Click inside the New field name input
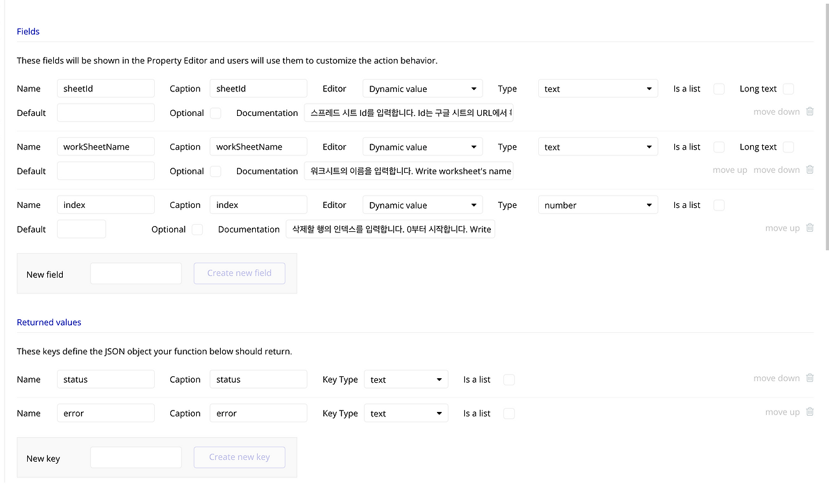This screenshot has height=489, width=829. (x=135, y=273)
